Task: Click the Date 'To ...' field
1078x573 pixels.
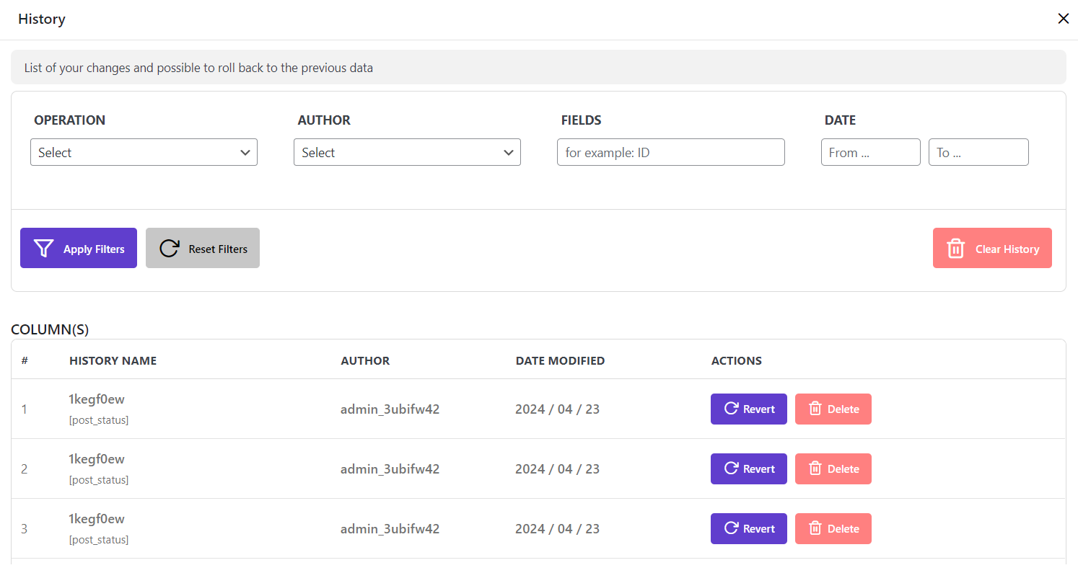Action: pos(978,153)
